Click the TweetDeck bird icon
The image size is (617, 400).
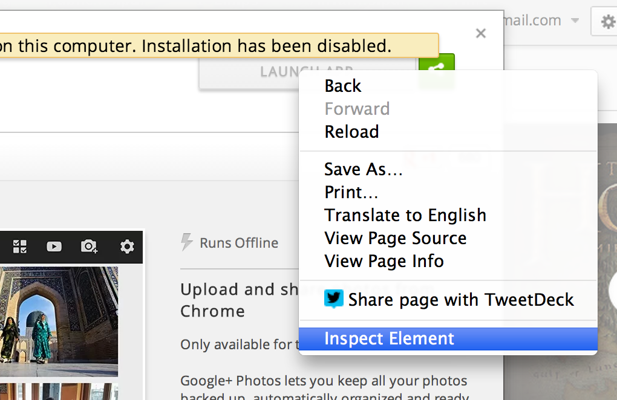click(333, 299)
